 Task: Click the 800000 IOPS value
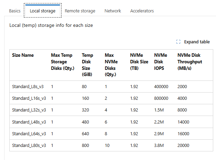click(161, 98)
